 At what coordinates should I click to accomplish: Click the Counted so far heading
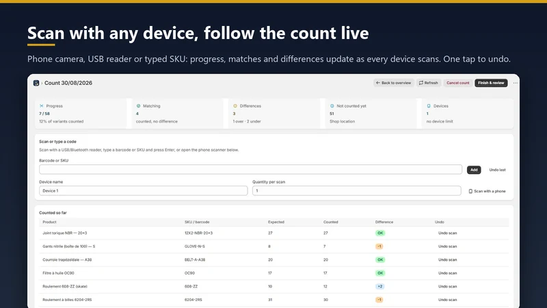(x=53, y=213)
